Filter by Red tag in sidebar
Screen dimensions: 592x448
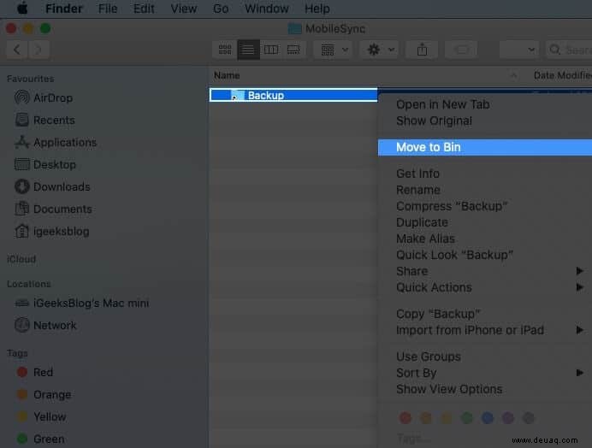click(35, 372)
